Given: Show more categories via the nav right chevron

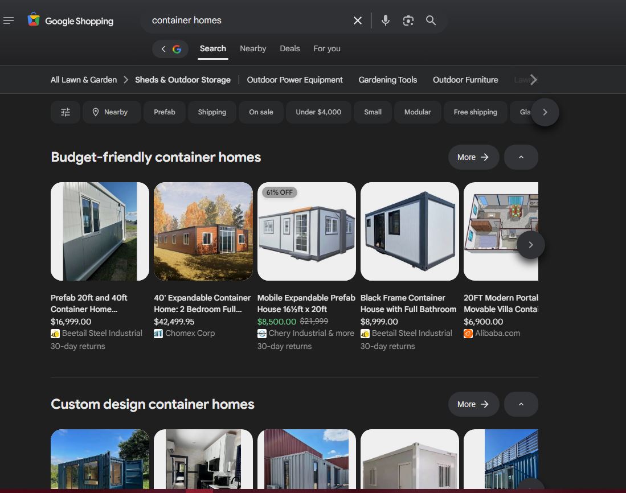Looking at the screenshot, I should (532, 80).
